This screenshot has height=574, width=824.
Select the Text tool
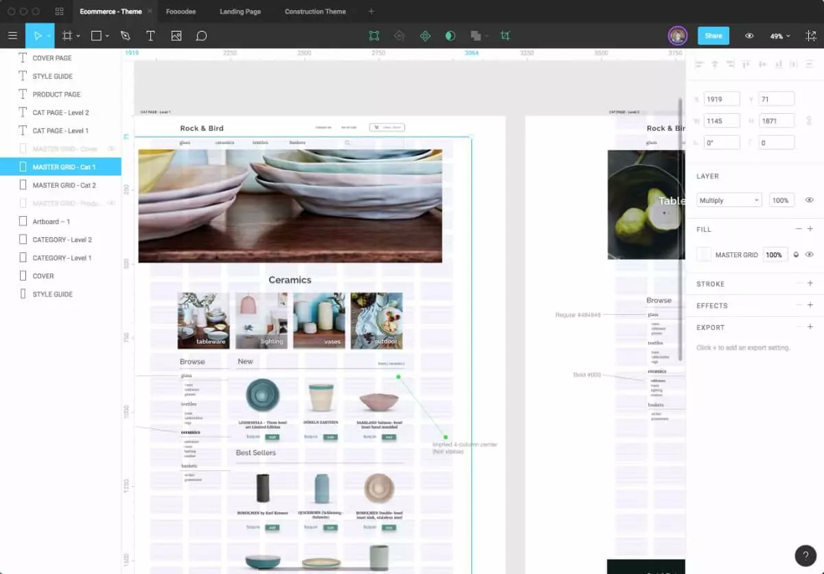tap(150, 36)
